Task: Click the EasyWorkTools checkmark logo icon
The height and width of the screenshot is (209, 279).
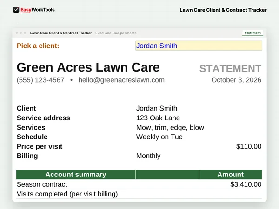Action: [x=16, y=10]
